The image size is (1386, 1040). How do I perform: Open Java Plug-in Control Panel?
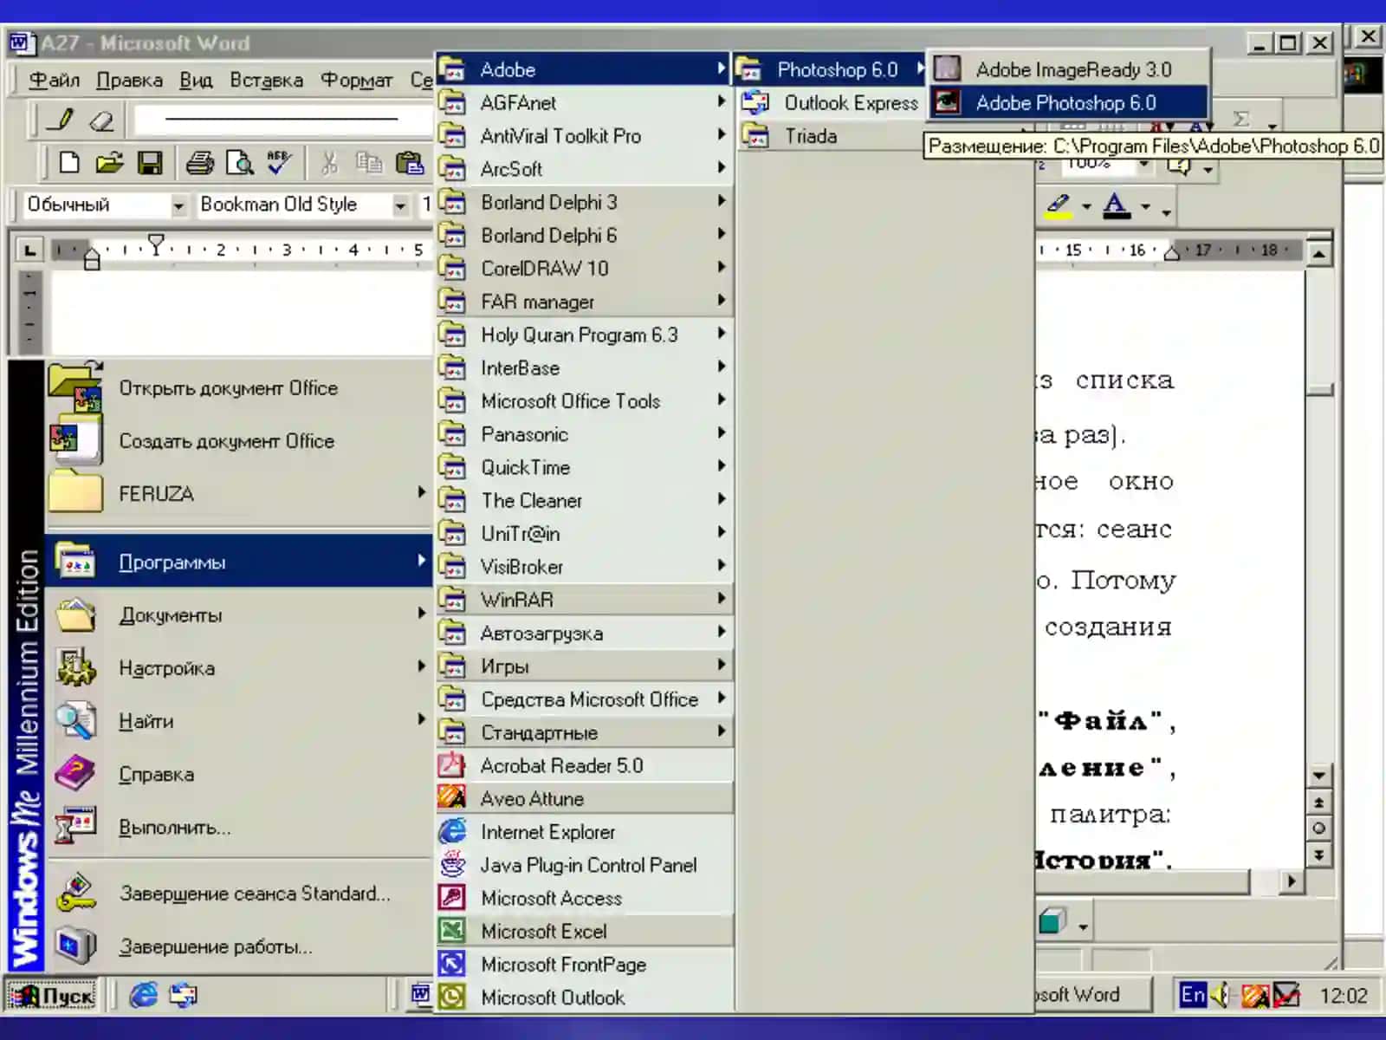click(x=585, y=865)
